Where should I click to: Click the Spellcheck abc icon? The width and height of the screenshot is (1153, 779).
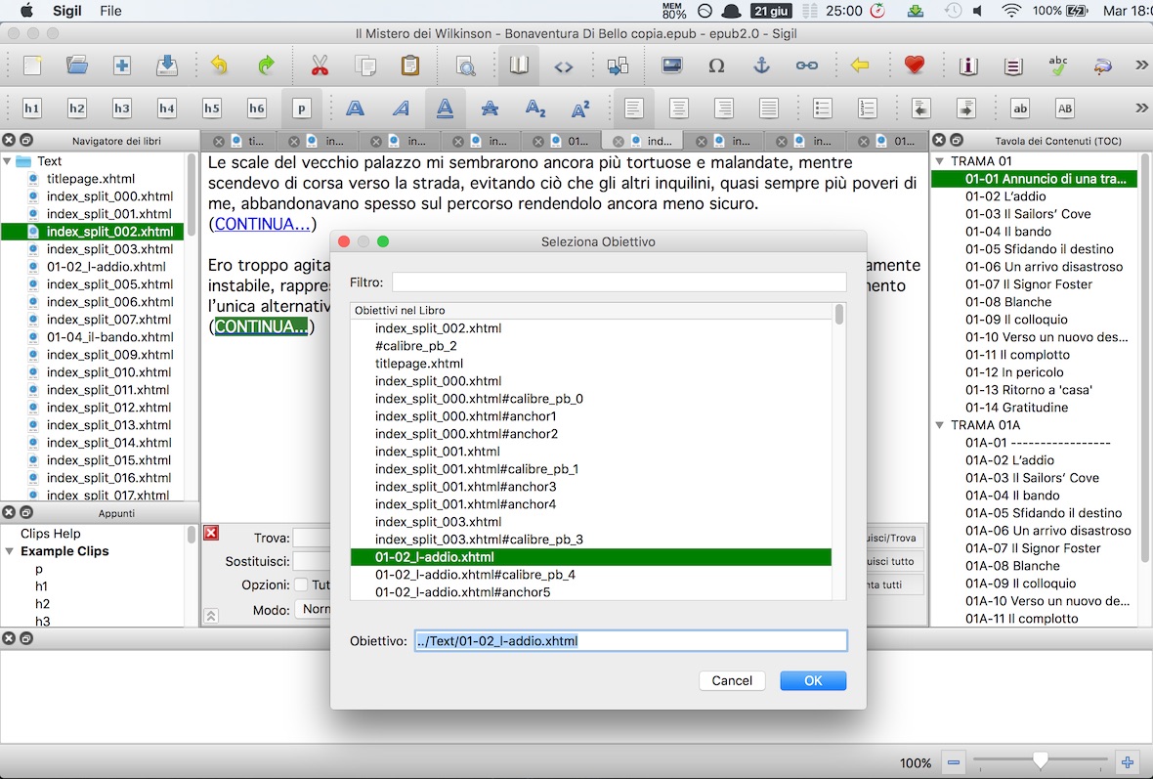coord(1058,65)
